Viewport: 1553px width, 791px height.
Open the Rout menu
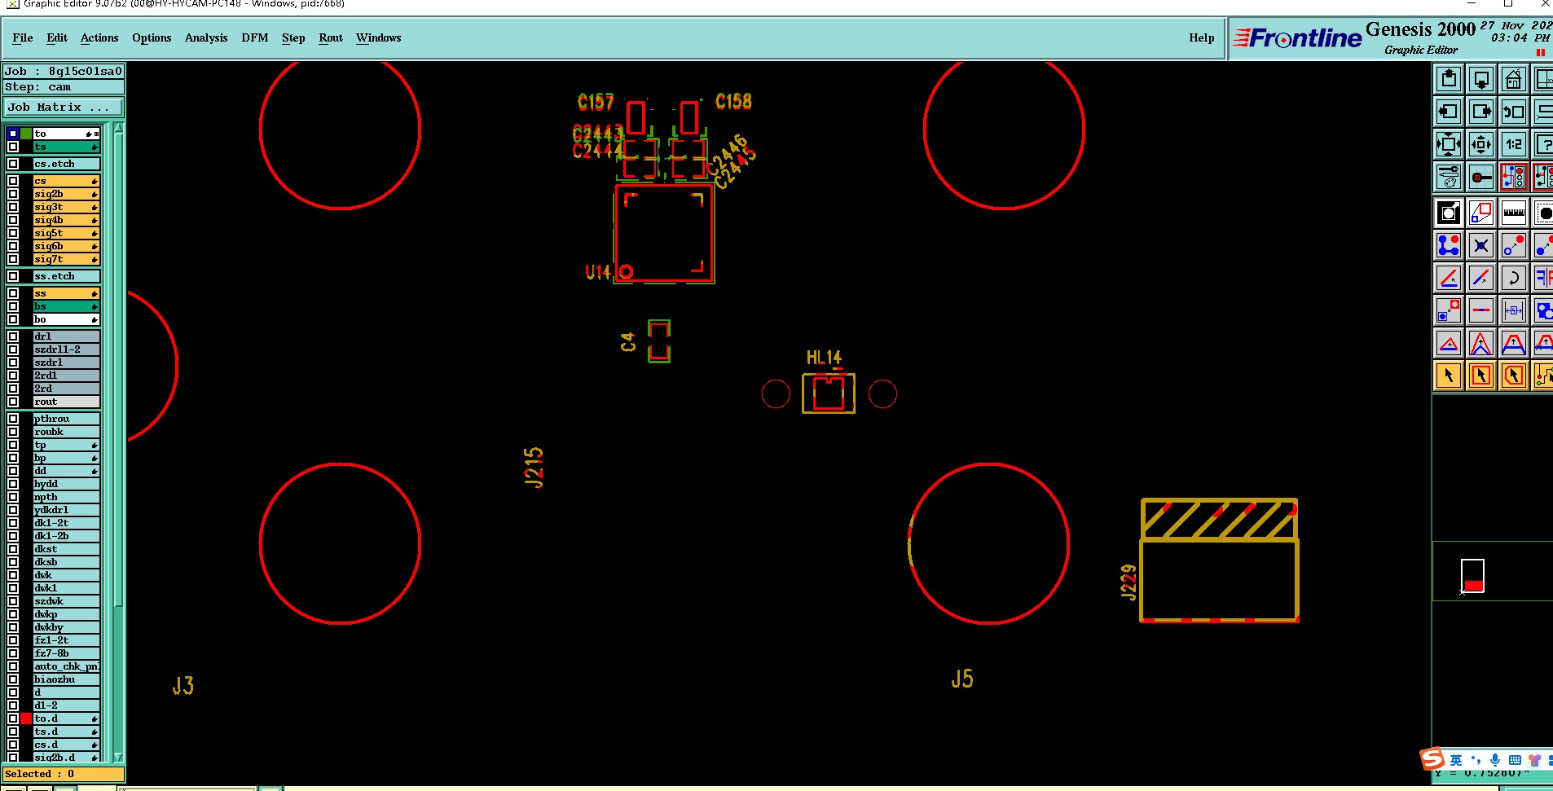[x=331, y=37]
